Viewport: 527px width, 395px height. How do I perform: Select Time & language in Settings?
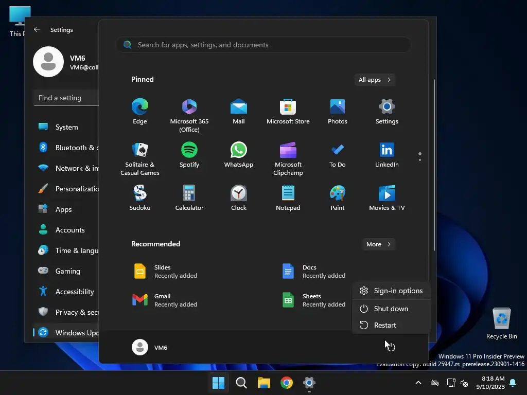[x=66, y=250]
